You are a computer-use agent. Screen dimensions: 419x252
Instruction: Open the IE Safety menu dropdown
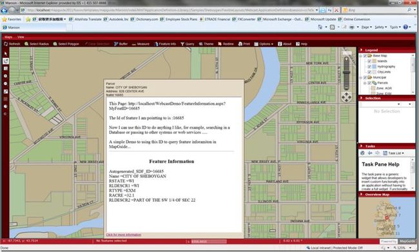click(x=380, y=27)
